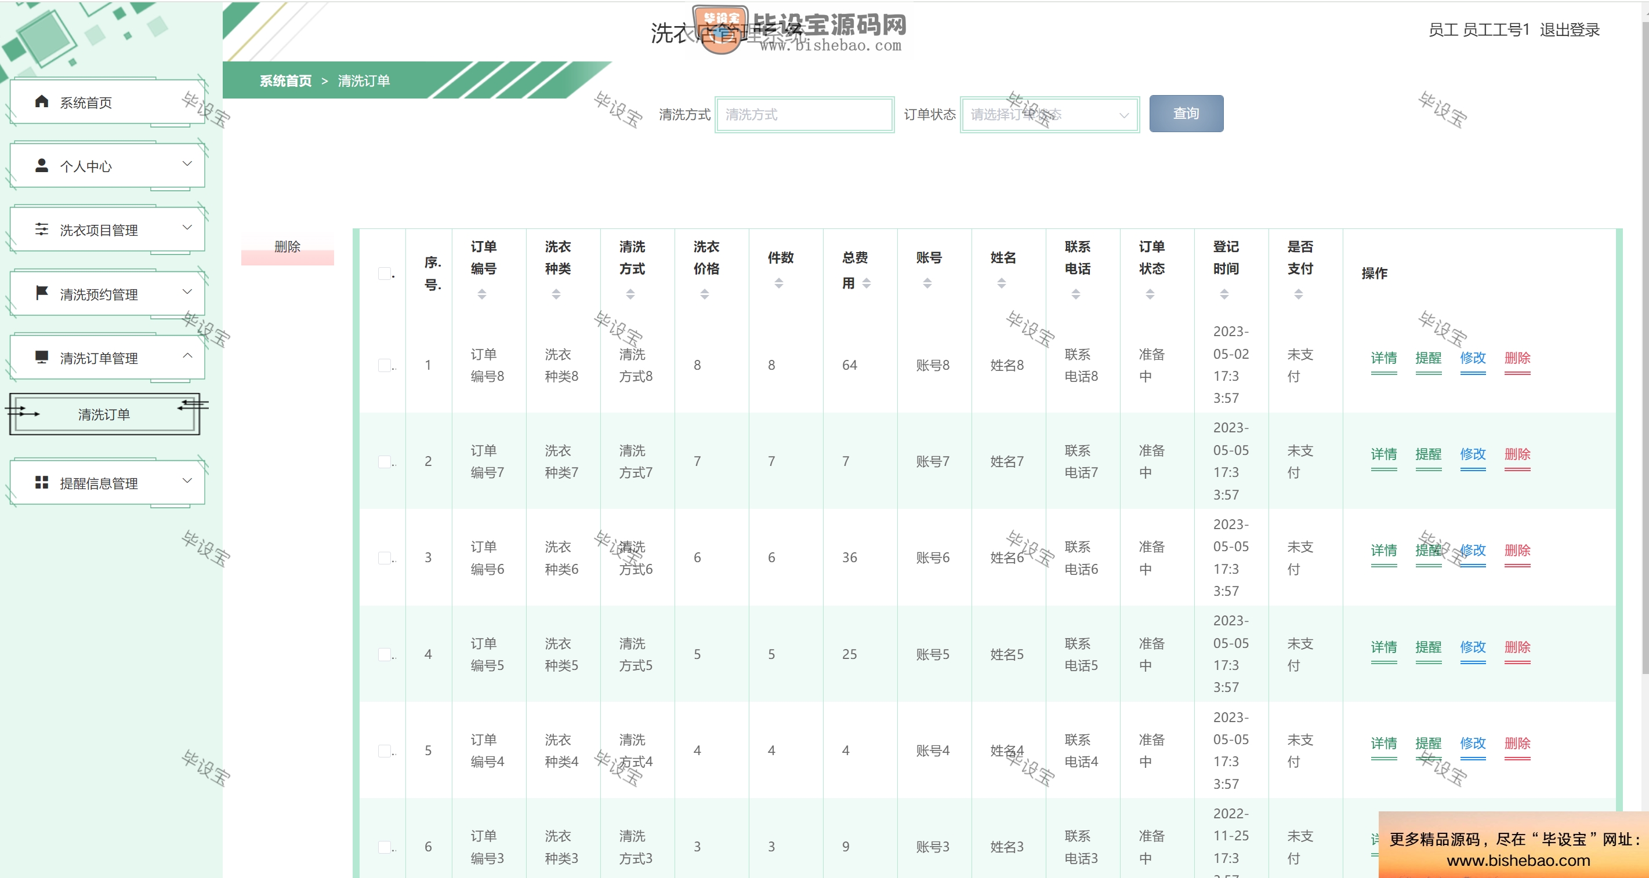1649x878 pixels.
Task: Open 洗衣项目管理 sidebar menu
Action: click(x=107, y=229)
